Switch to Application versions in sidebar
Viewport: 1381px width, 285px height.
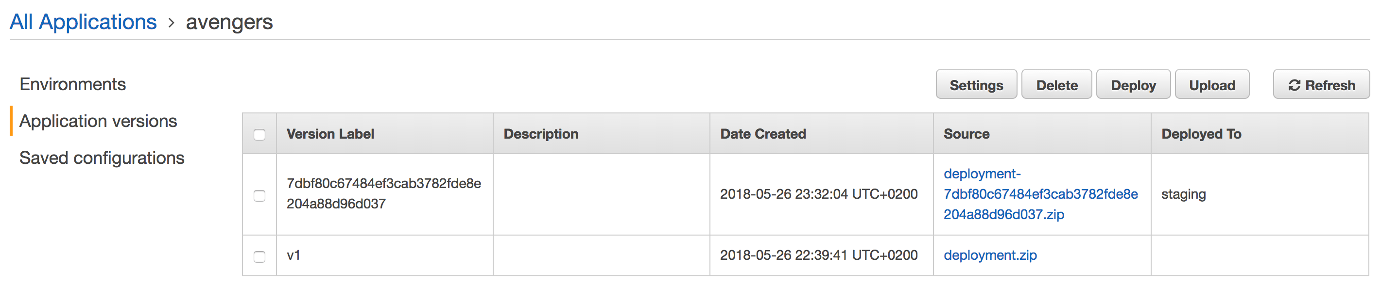(98, 121)
